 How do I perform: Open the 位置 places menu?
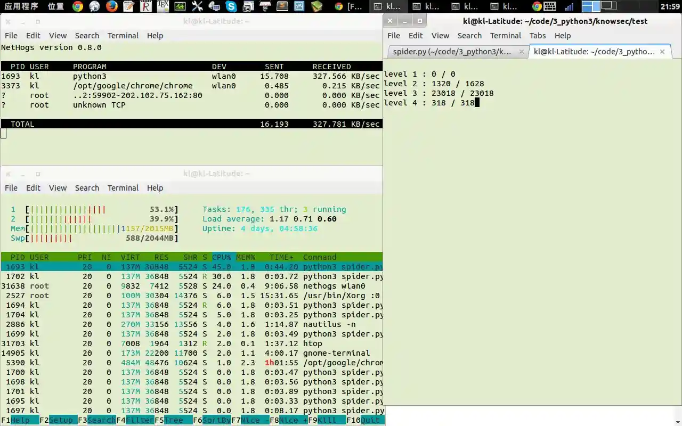click(x=55, y=6)
